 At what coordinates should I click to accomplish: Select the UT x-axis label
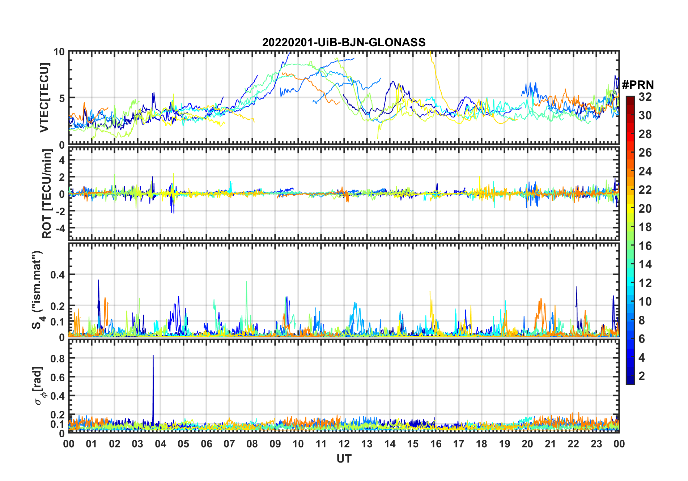tap(344, 459)
